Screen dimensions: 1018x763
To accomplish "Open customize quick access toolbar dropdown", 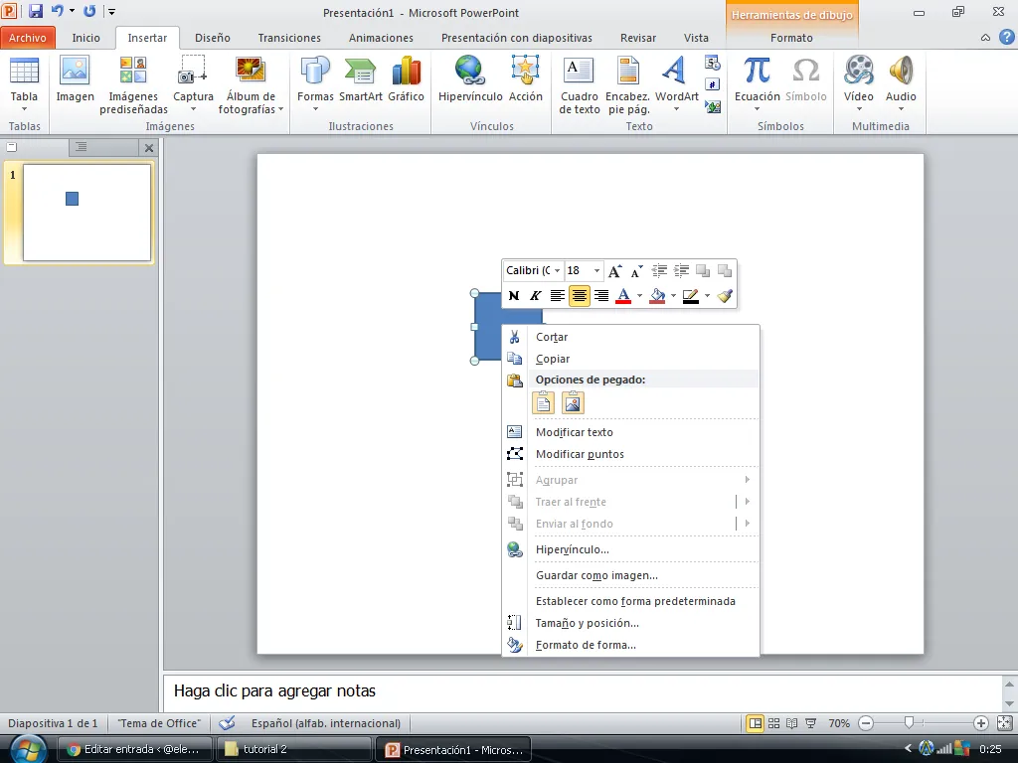I will 111,12.
